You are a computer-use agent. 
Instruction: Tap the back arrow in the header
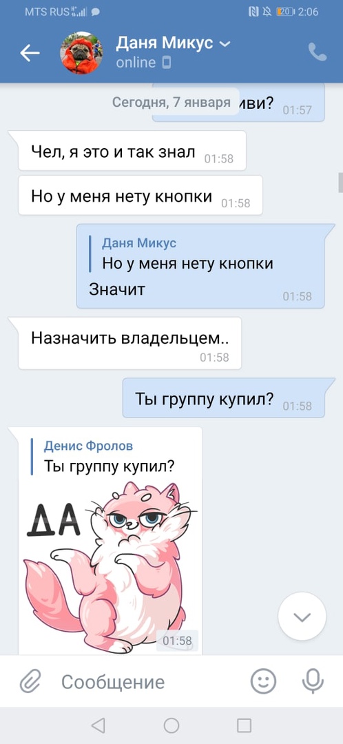click(30, 53)
